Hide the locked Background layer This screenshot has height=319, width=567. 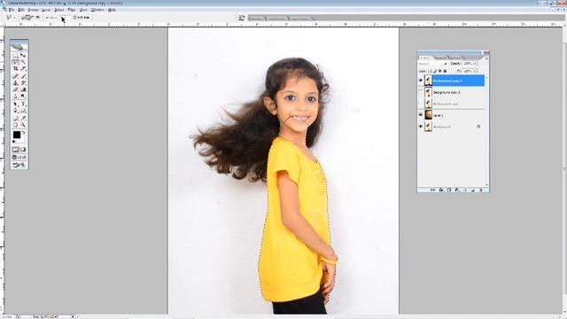421,126
